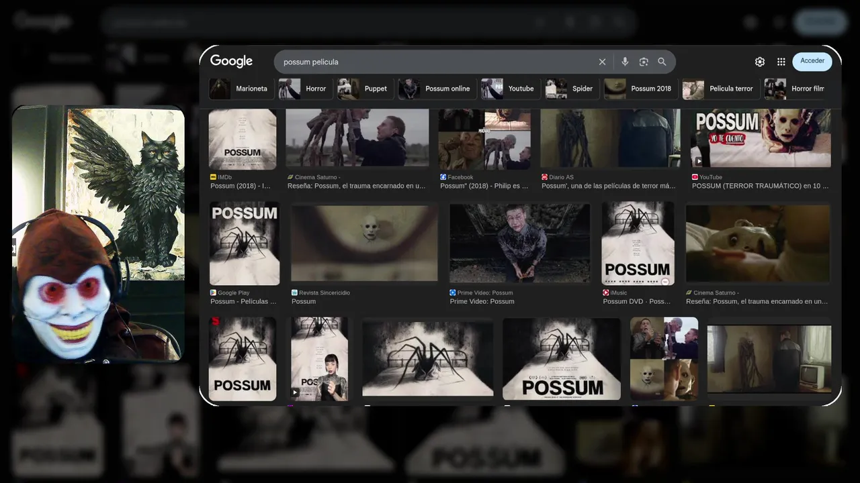Click the IMDb source favicon
Screen dimensions: 860x483
pyautogui.click(x=213, y=177)
